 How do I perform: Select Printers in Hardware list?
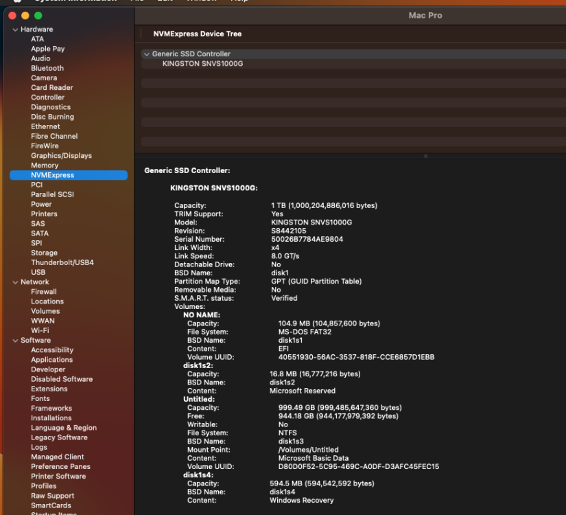pyautogui.click(x=44, y=214)
